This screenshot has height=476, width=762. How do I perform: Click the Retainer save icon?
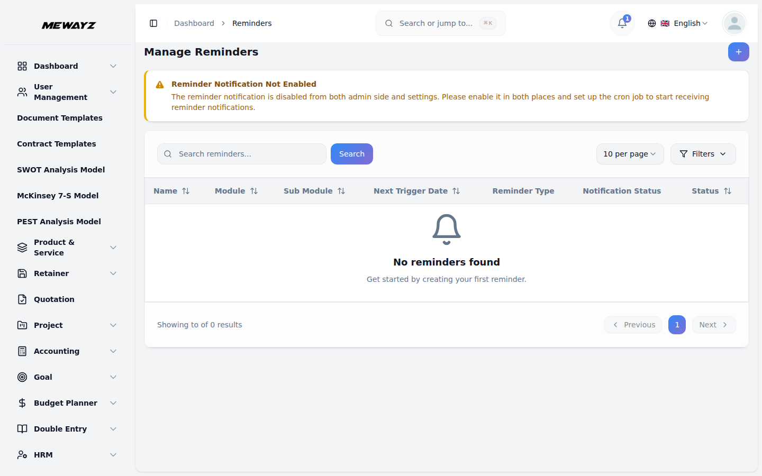(22, 273)
